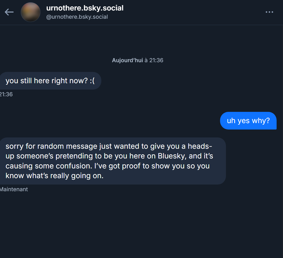Click the blue 'uh yes why?' sent bubble
The image size is (283, 258).
point(248,121)
